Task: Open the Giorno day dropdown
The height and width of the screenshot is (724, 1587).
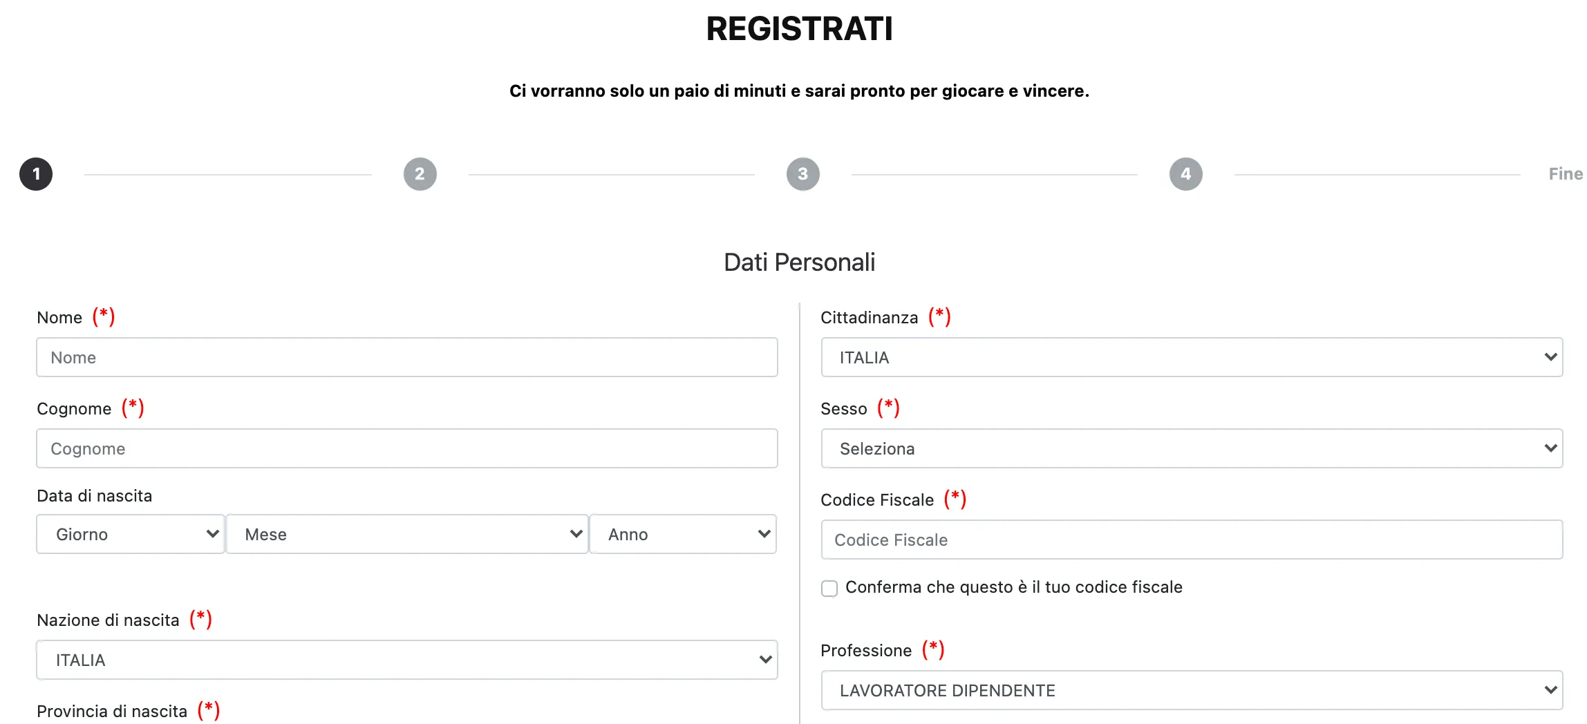Action: [x=131, y=534]
